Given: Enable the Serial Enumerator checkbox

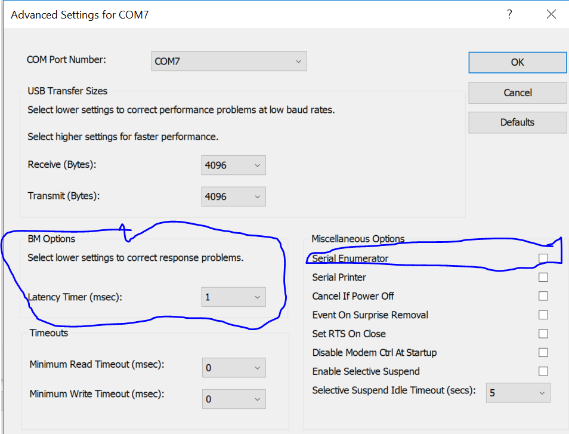Looking at the screenshot, I should coord(543,258).
